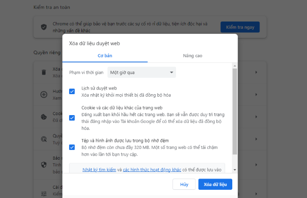Click the ad privacy cursor-target icon

click(x=44, y=139)
